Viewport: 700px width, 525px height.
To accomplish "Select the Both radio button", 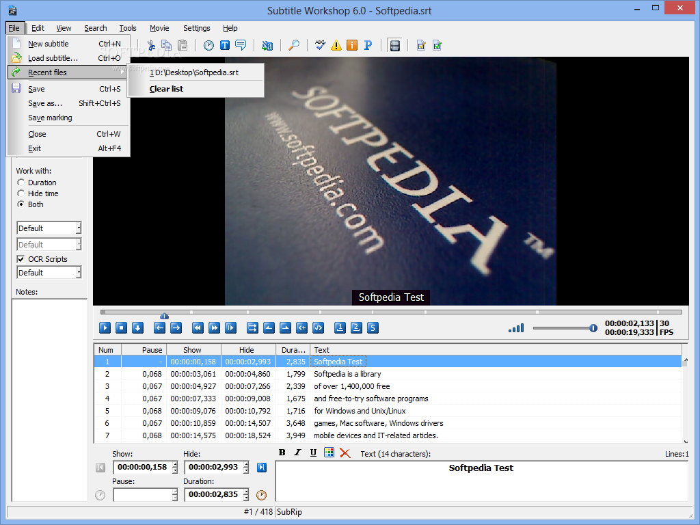I will pyautogui.click(x=21, y=204).
